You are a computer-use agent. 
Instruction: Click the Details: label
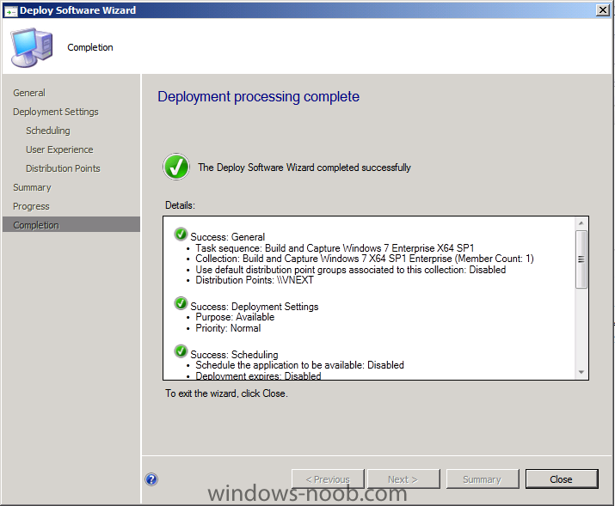180,205
